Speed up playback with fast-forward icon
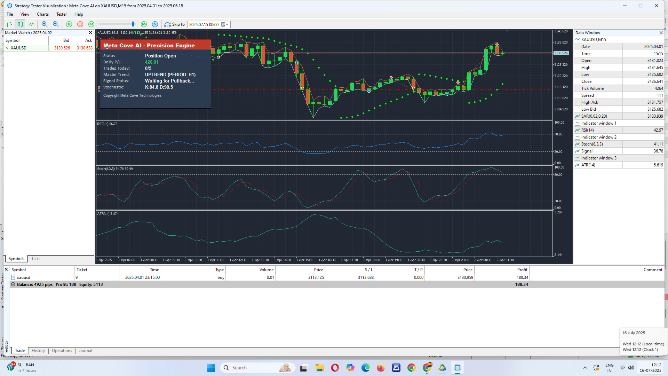Viewport: 668px width, 376px height. pos(144,24)
